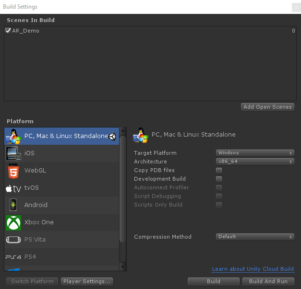
Task: Open the Architecture x86_64 dropdown
Action: point(255,162)
